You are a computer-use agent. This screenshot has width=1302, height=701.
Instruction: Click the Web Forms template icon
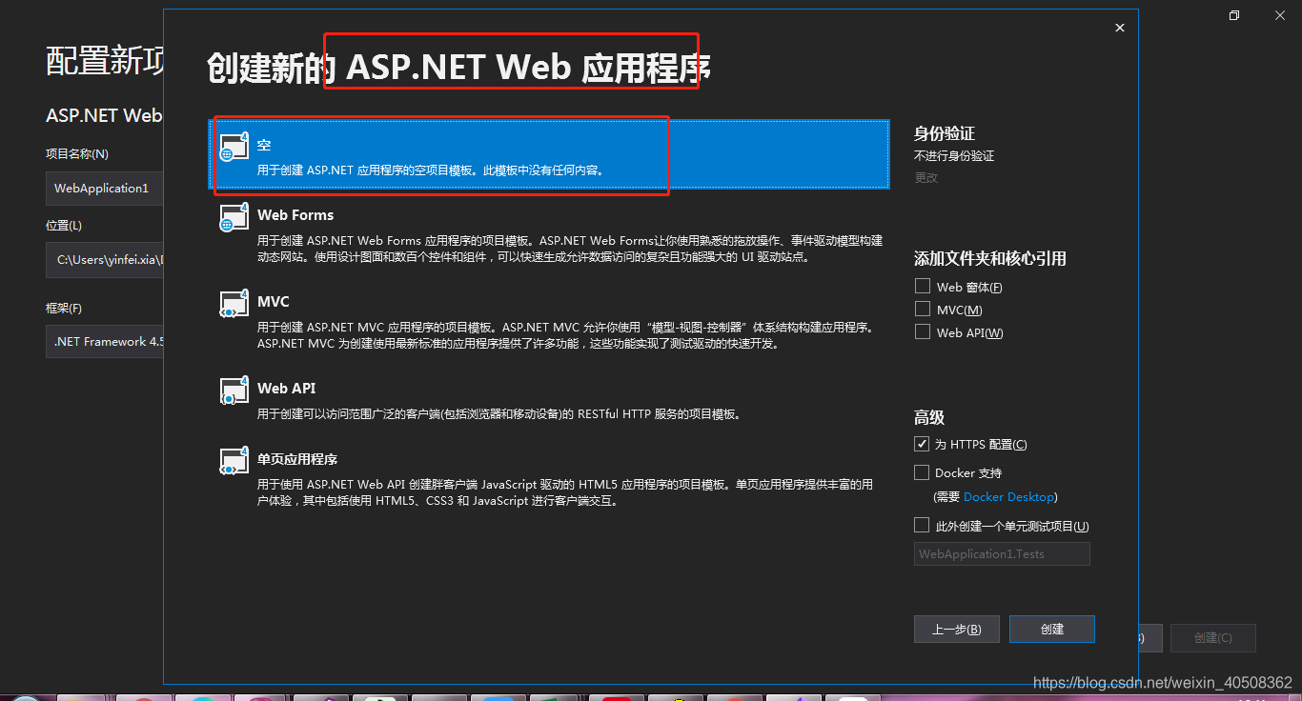click(x=234, y=217)
